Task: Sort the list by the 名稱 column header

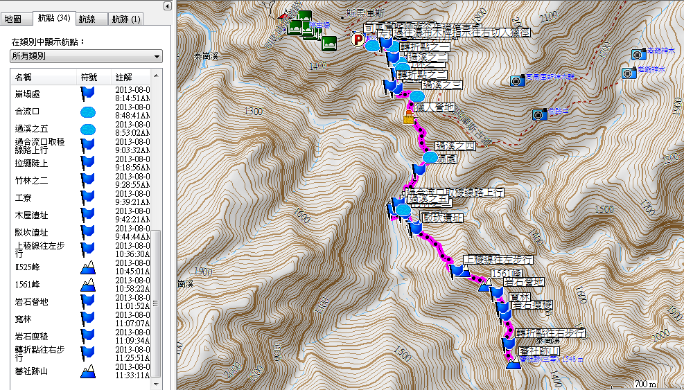Action: coord(24,76)
